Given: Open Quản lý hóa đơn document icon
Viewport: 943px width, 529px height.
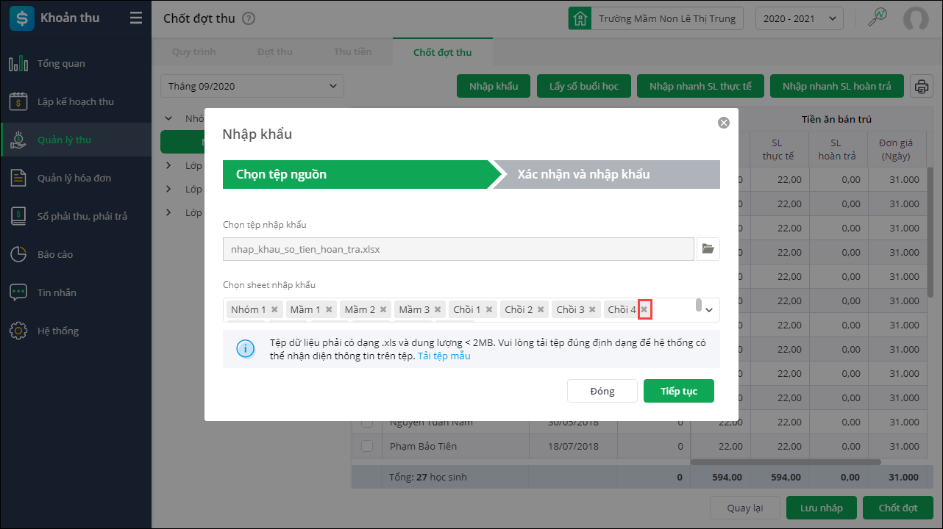Looking at the screenshot, I should click(18, 179).
